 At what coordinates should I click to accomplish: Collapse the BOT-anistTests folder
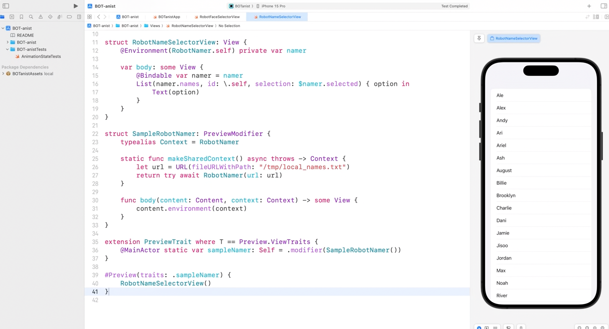[7, 49]
